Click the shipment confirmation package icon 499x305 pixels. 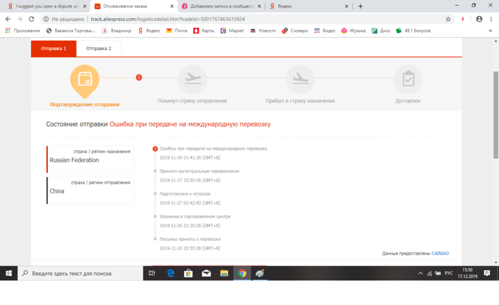pyautogui.click(x=84, y=79)
